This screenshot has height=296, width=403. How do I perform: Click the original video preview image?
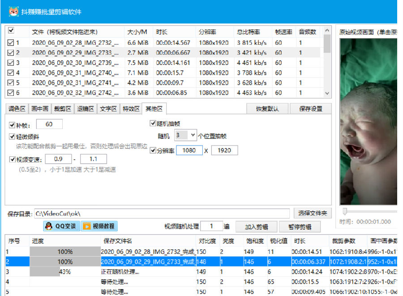coord(368,121)
